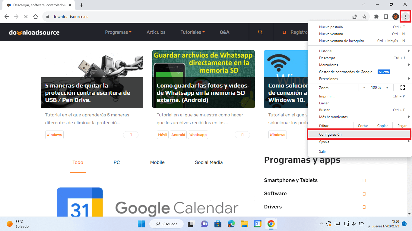
Task: Open the USB write protection article thumbnail
Action: [x=92, y=79]
